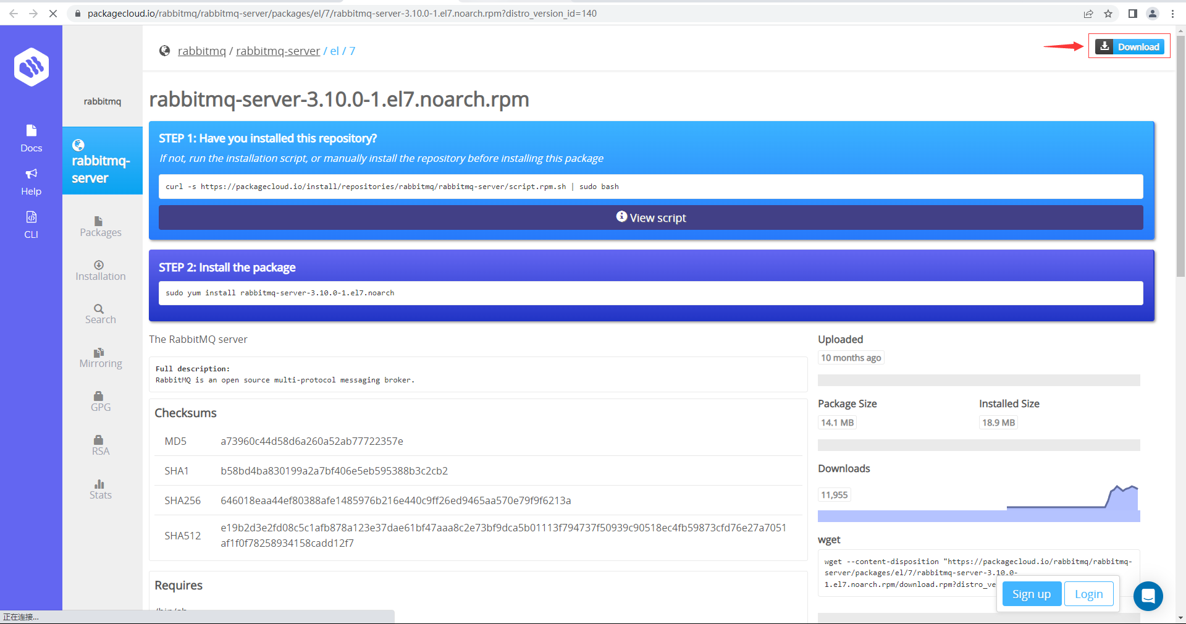This screenshot has height=624, width=1186.
Task: Click the sudo yum install command field
Action: coord(650,293)
